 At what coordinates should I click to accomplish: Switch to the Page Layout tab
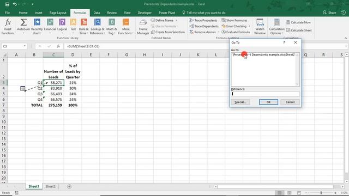[58, 13]
